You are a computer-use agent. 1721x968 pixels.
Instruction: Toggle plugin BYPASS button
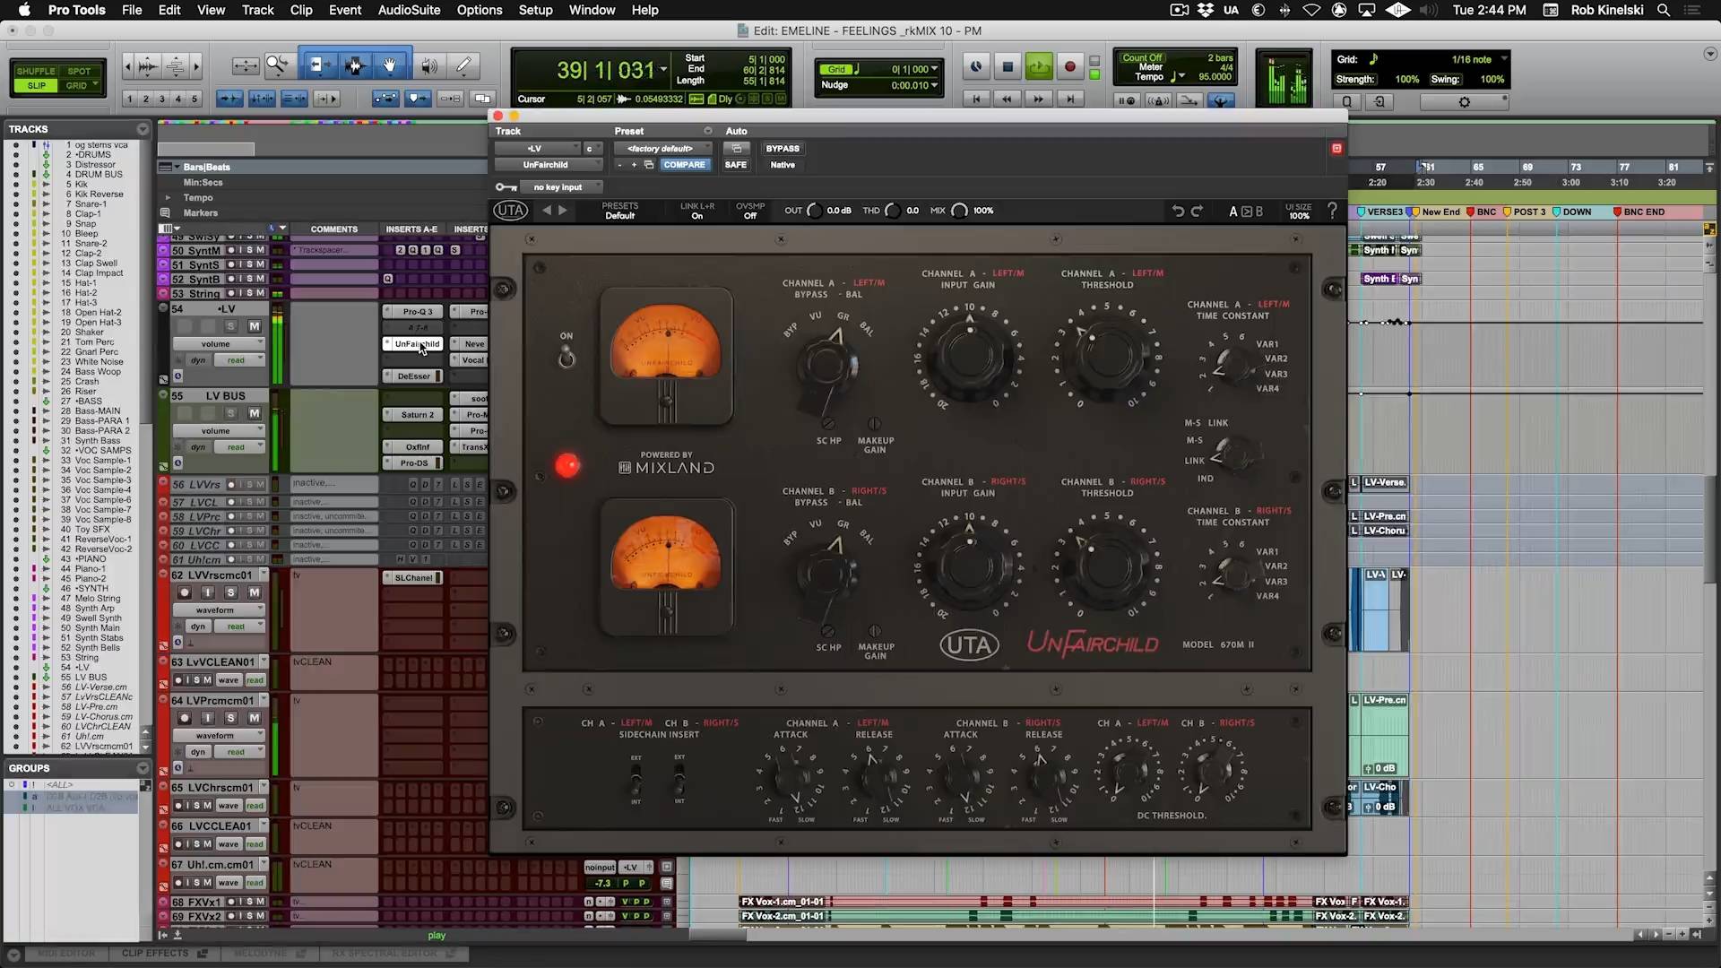click(x=783, y=149)
